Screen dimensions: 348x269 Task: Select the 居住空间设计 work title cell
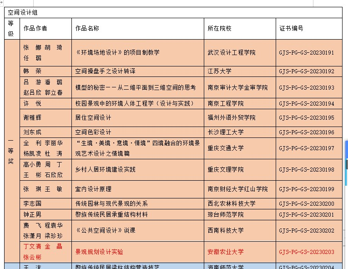[x=93, y=118]
